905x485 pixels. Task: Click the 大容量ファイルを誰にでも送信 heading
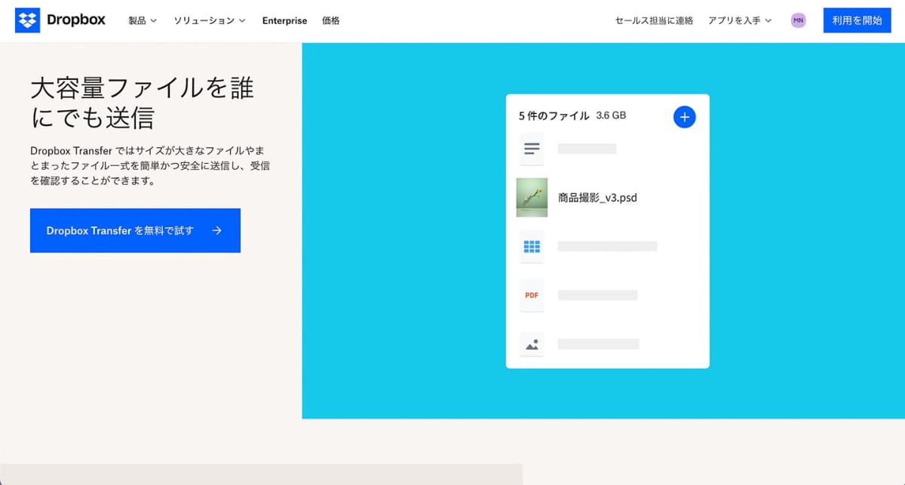143,103
